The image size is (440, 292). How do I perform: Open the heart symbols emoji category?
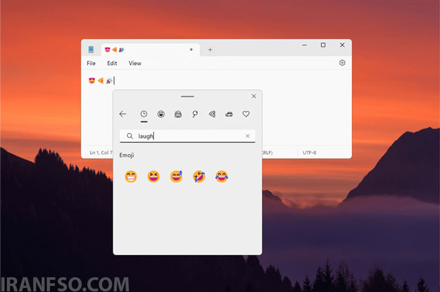pyautogui.click(x=246, y=114)
